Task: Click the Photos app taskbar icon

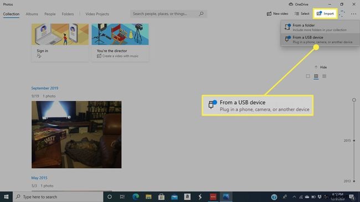Action: point(226,196)
